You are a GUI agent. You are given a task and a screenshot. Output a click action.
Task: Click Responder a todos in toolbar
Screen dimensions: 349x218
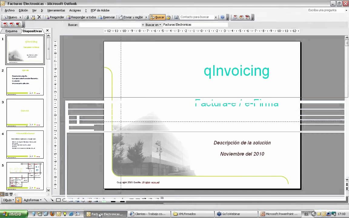click(x=81, y=17)
